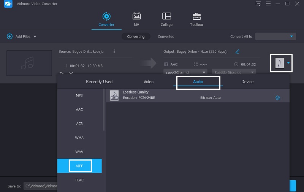Open the hamburger menu in title bar

268,4
